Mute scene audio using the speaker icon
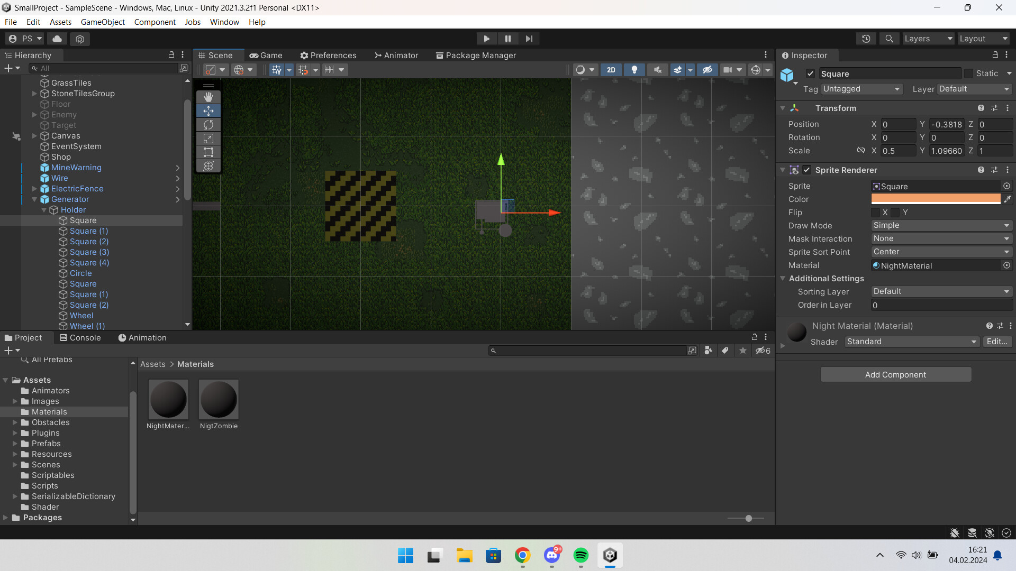Viewport: 1016px width, 571px height. pyautogui.click(x=657, y=69)
